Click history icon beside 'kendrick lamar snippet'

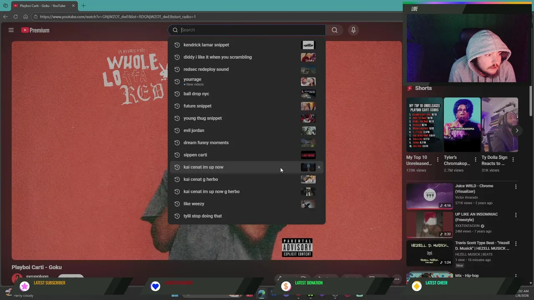tap(177, 45)
